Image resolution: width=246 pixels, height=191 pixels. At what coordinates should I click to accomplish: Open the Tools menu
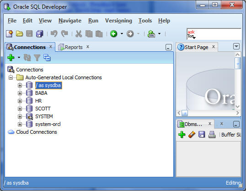pyautogui.click(x=145, y=21)
